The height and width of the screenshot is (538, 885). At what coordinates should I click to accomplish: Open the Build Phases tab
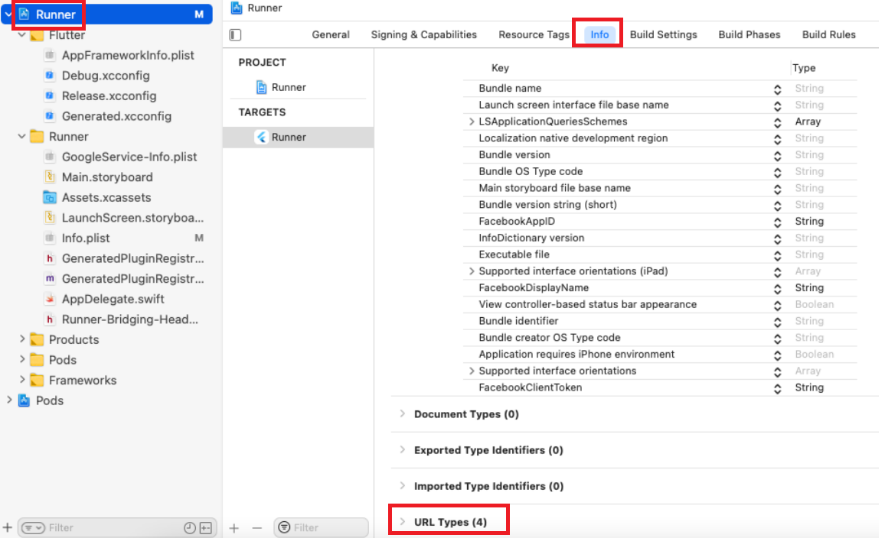click(x=749, y=34)
